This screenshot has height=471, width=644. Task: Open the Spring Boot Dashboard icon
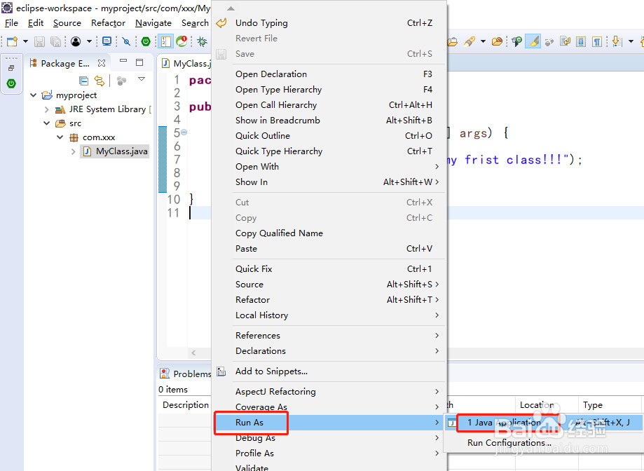pyautogui.click(x=146, y=42)
